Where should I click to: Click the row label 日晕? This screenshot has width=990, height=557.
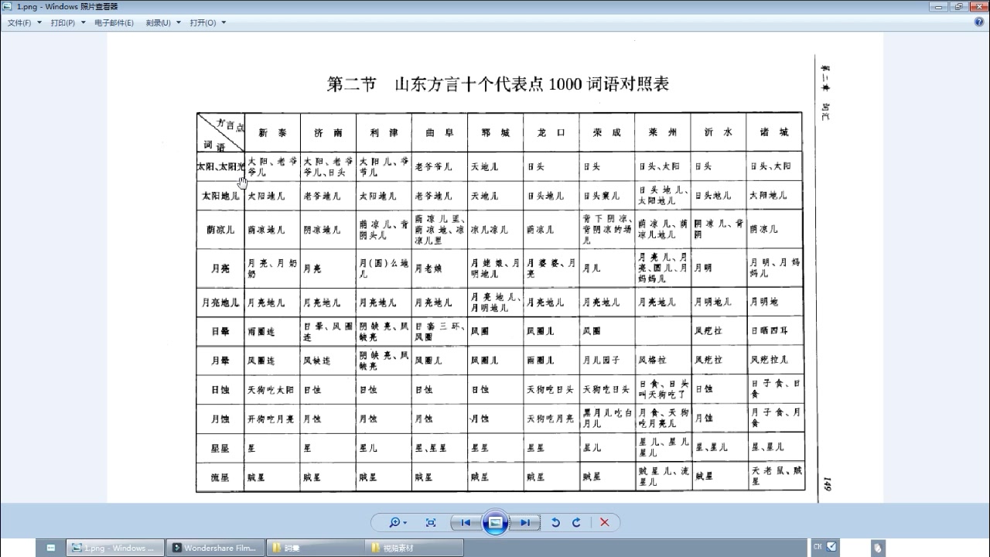pyautogui.click(x=220, y=331)
